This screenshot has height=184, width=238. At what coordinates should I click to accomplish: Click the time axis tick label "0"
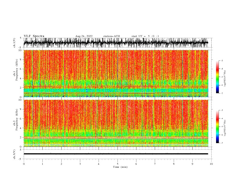(24, 164)
